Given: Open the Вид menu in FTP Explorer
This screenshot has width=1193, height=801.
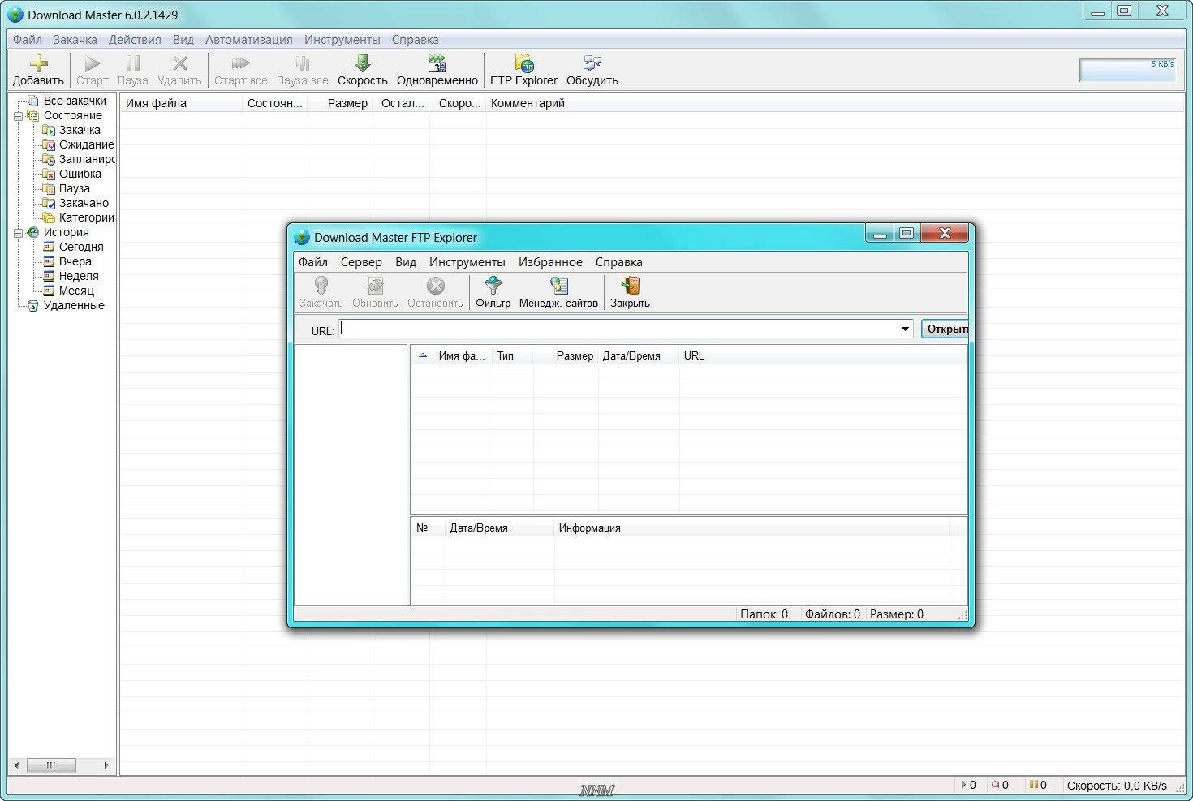Looking at the screenshot, I should click(x=406, y=261).
